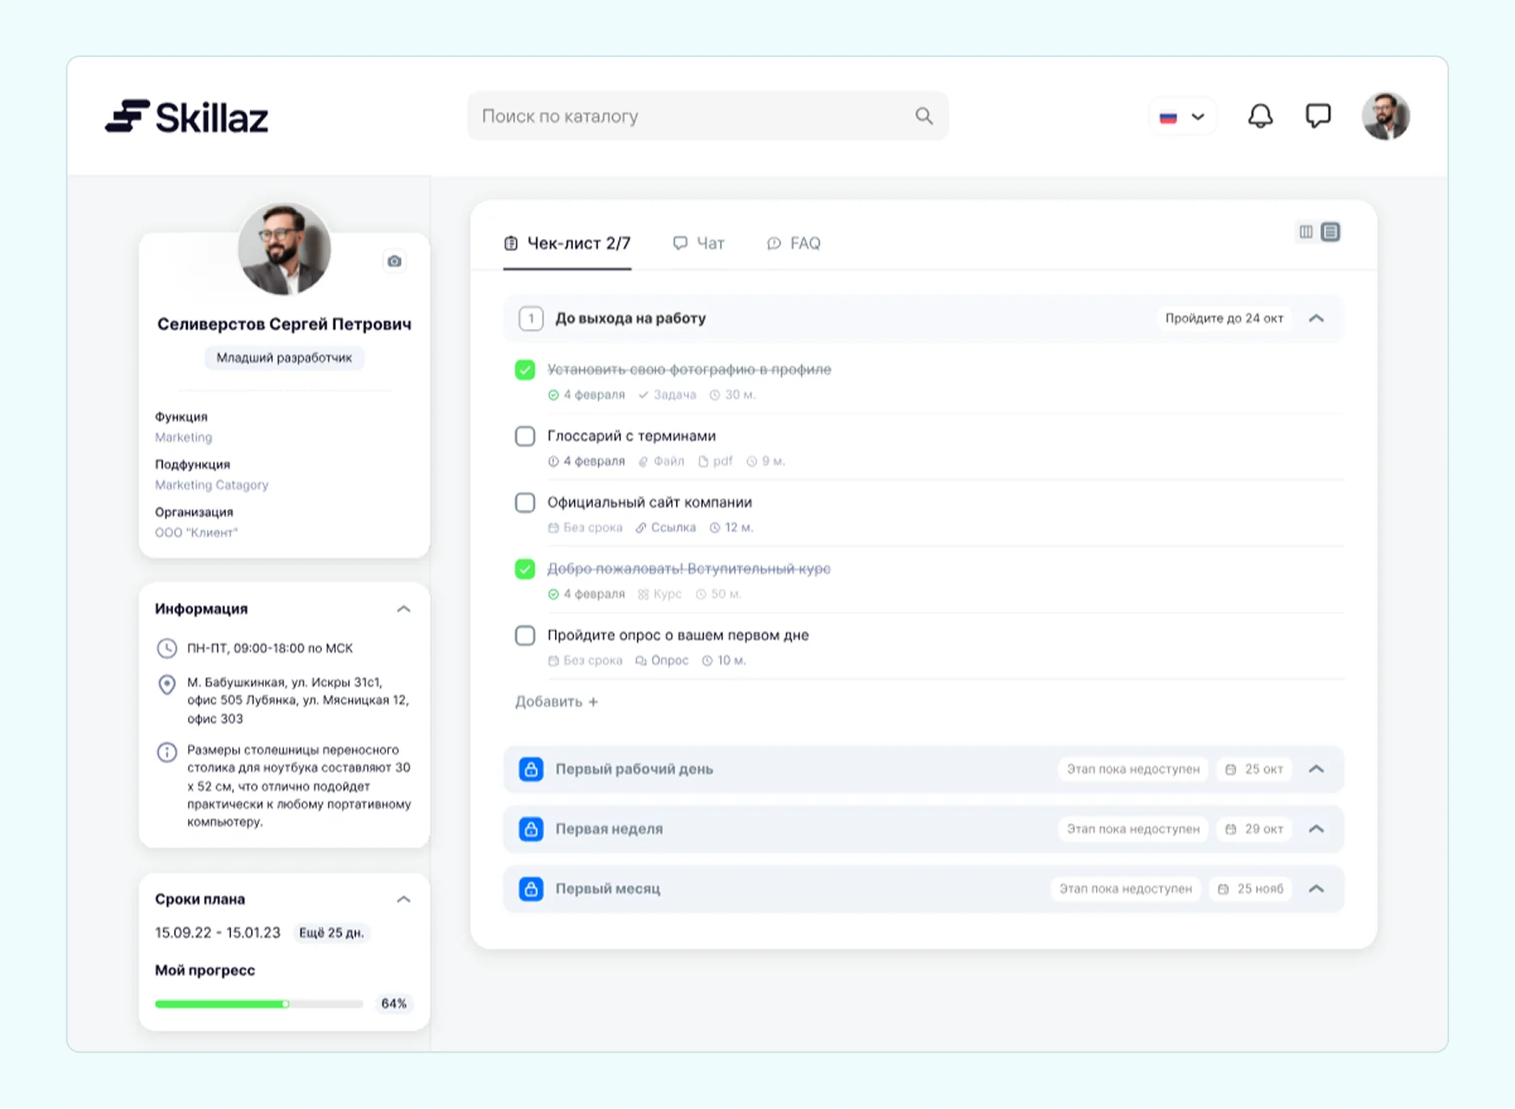Click the clock icon next to ПН-ПТ schedule
The image size is (1515, 1109).
[x=166, y=648]
